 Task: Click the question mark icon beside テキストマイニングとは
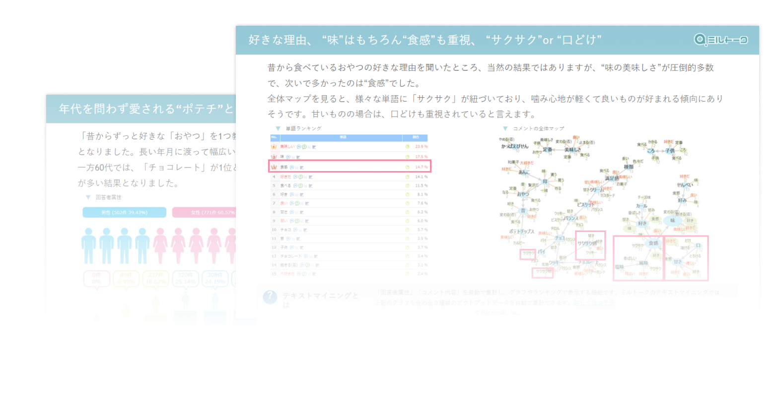pyautogui.click(x=270, y=297)
